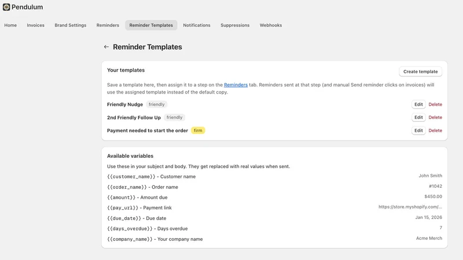Open the Home tab
463x260 pixels.
point(10,25)
